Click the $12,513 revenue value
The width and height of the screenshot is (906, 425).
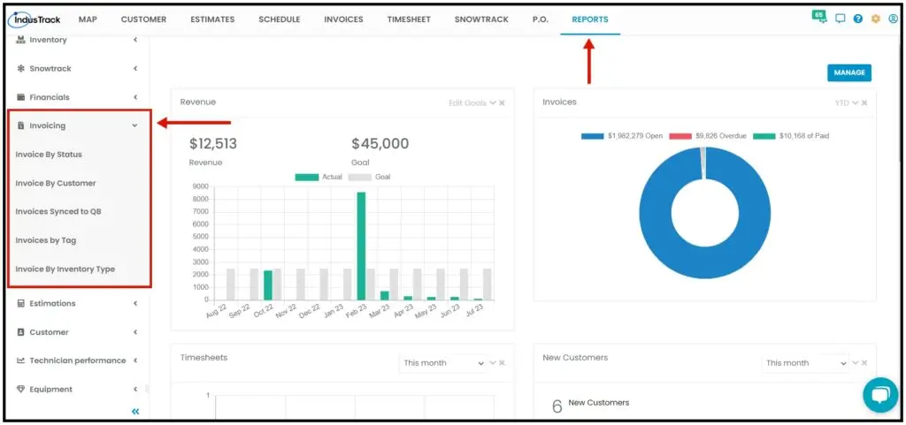tap(213, 144)
